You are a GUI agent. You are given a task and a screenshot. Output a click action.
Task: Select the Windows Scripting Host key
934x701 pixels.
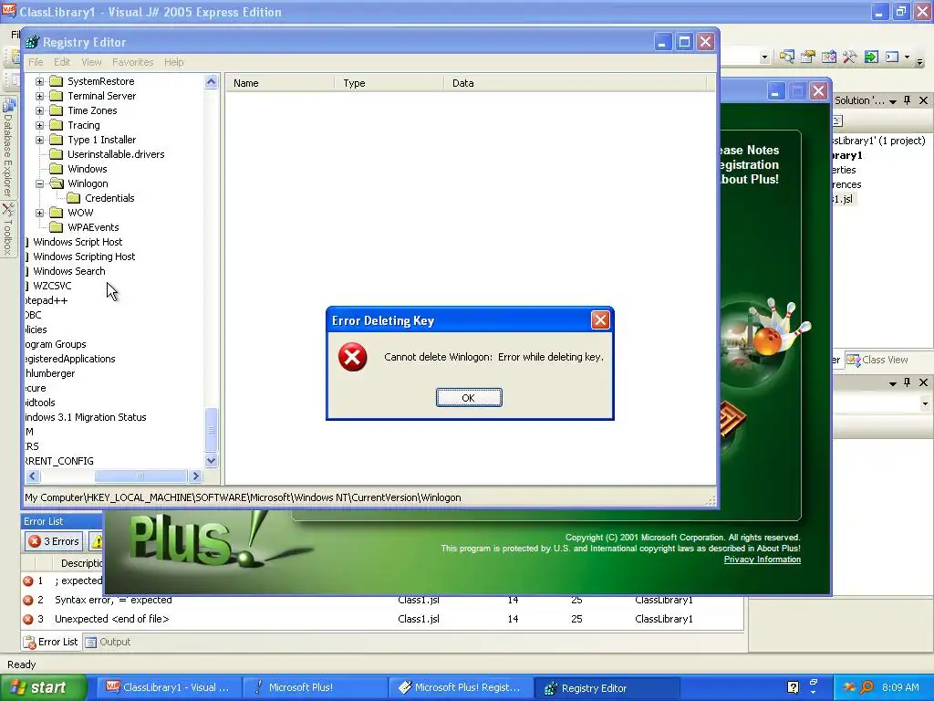(x=84, y=256)
